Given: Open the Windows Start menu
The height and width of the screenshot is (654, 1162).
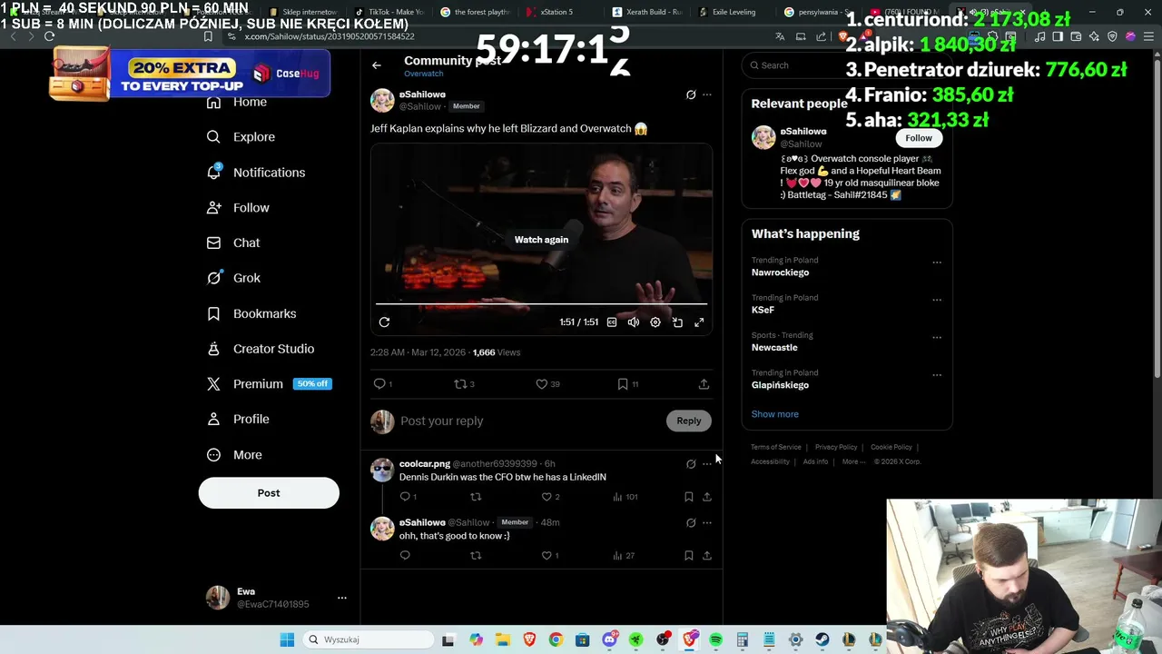Looking at the screenshot, I should coord(287,639).
